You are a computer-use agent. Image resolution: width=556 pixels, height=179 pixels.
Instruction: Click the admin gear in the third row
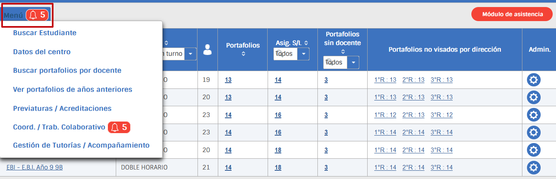pyautogui.click(x=534, y=115)
